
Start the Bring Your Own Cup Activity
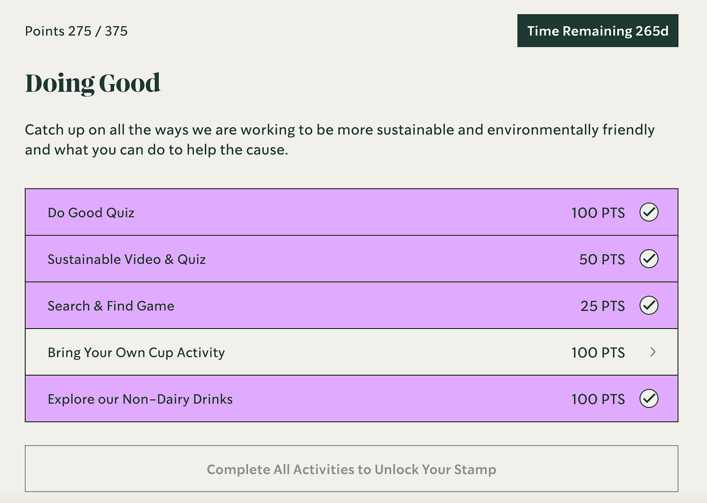coord(352,352)
